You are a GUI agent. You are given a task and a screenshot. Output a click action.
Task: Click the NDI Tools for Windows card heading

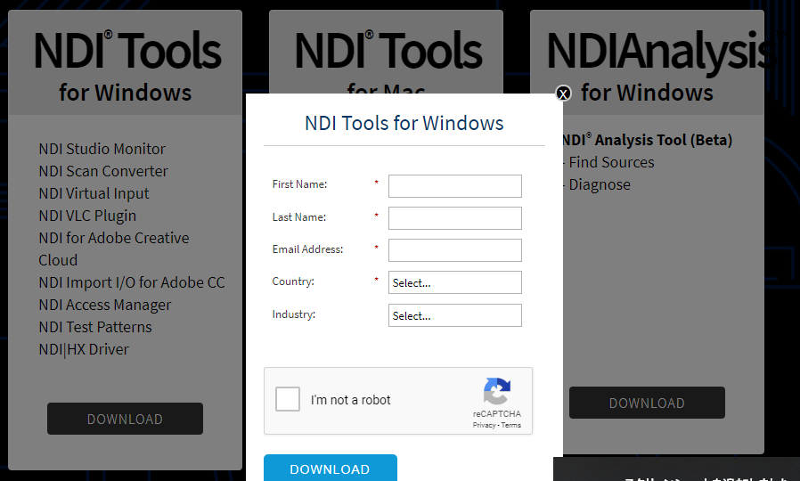pos(126,65)
